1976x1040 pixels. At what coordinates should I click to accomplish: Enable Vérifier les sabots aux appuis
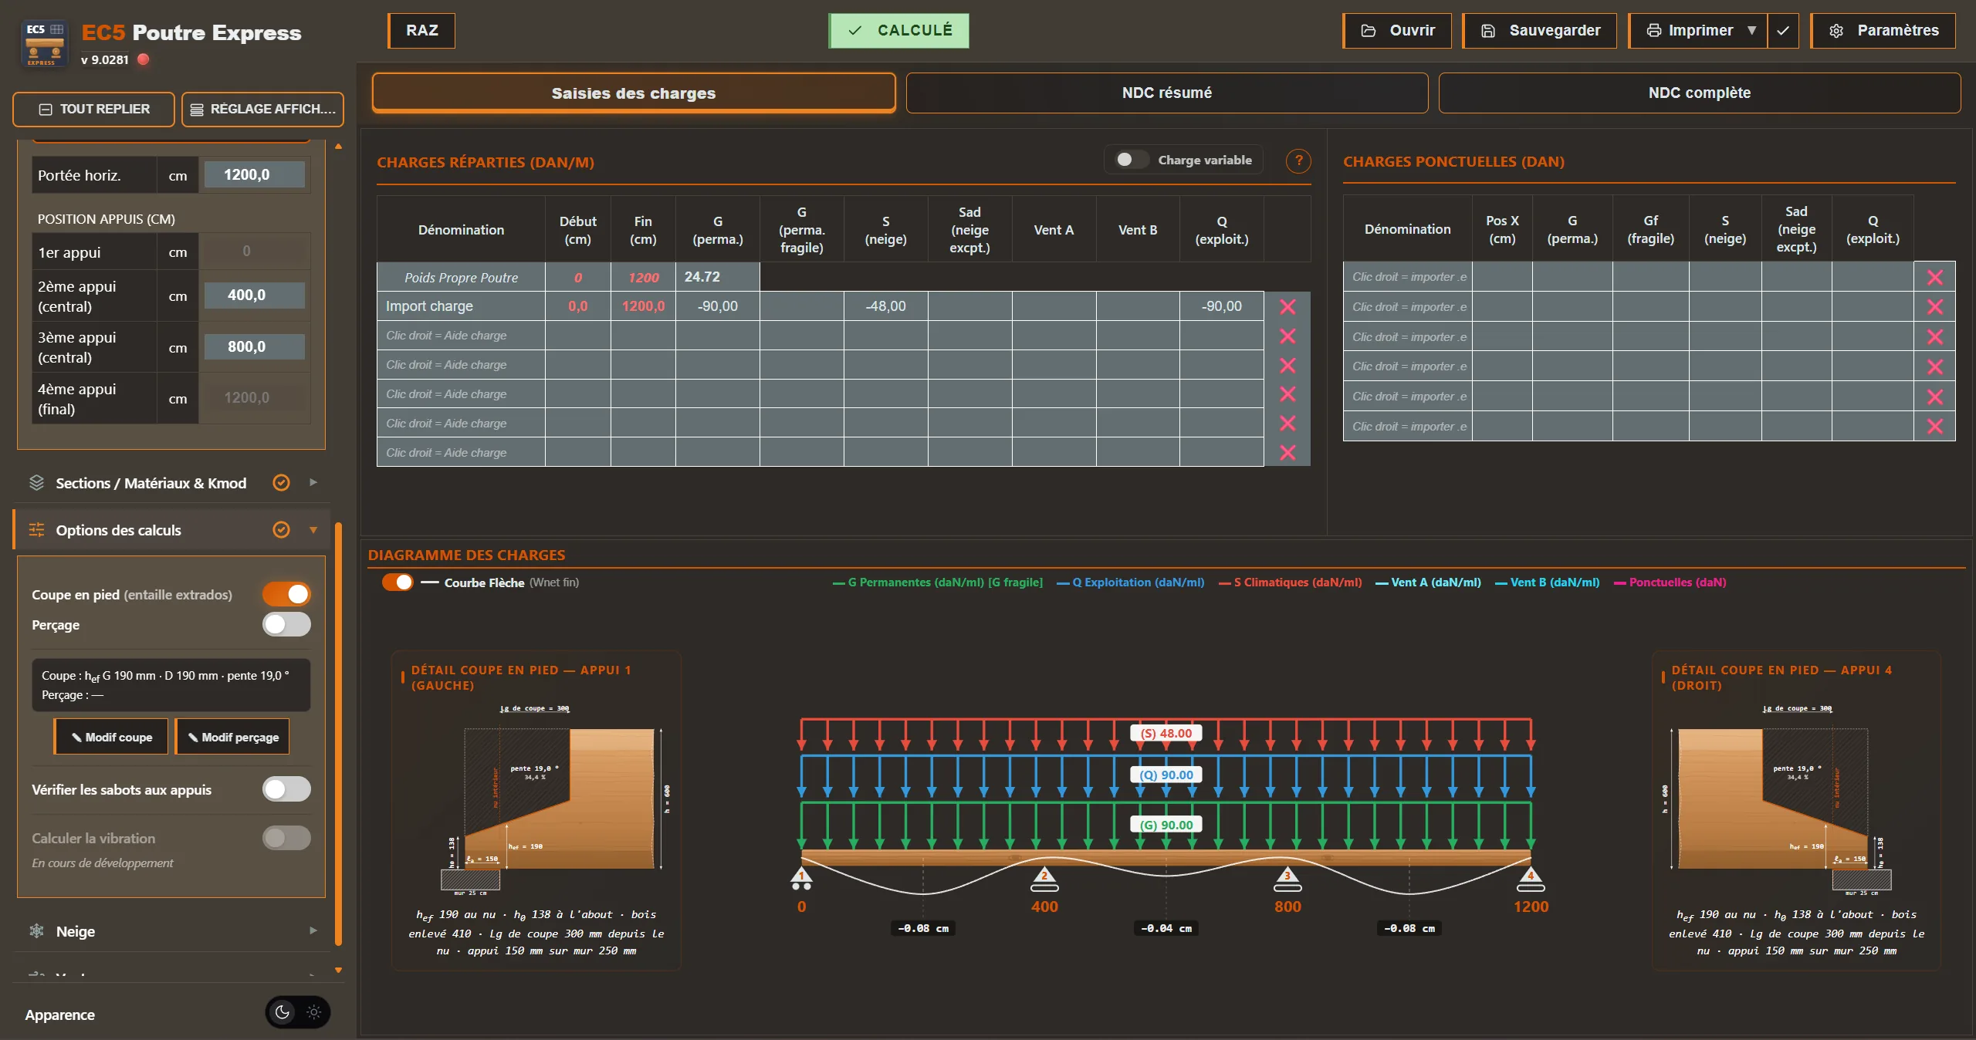coord(286,789)
